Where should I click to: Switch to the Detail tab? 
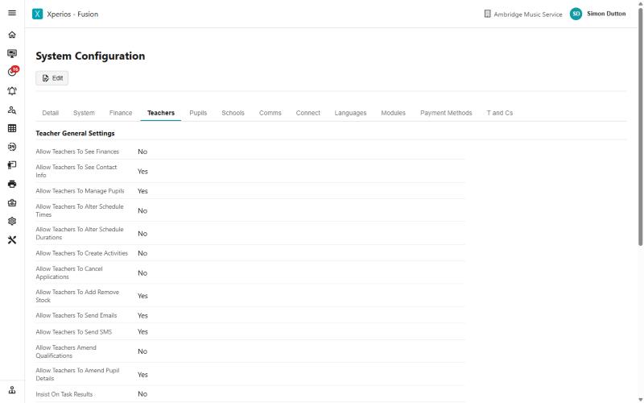51,113
